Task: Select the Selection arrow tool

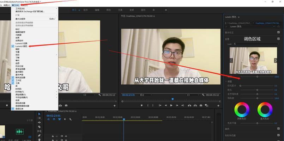Action: click(39, 114)
